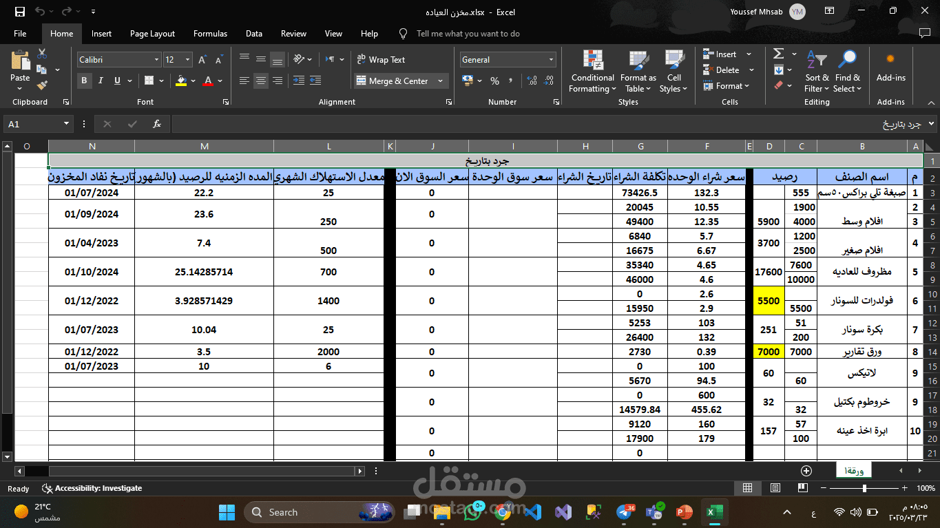Expand the Delete cells dropdown arrow
940x528 pixels.
pos(751,70)
